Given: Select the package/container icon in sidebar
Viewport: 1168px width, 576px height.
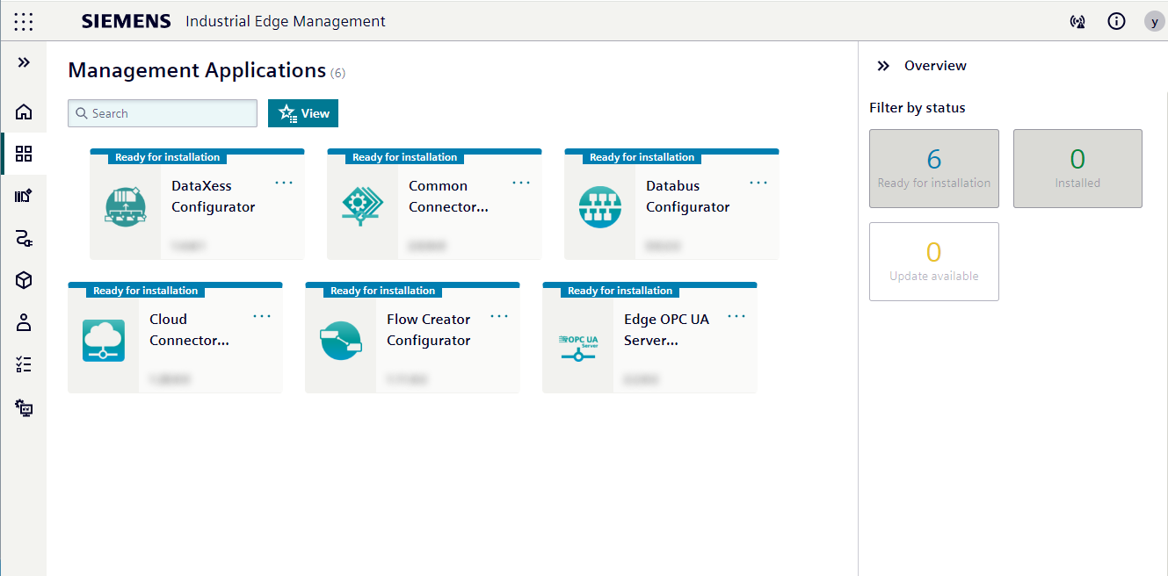Looking at the screenshot, I should click(23, 280).
